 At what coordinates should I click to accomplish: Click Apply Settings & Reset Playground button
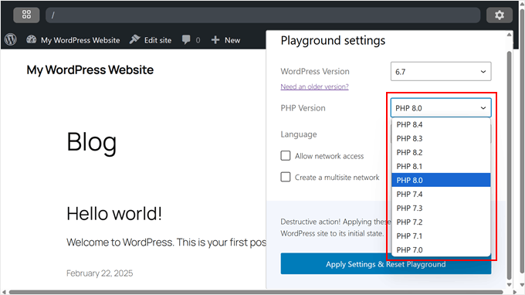386,264
